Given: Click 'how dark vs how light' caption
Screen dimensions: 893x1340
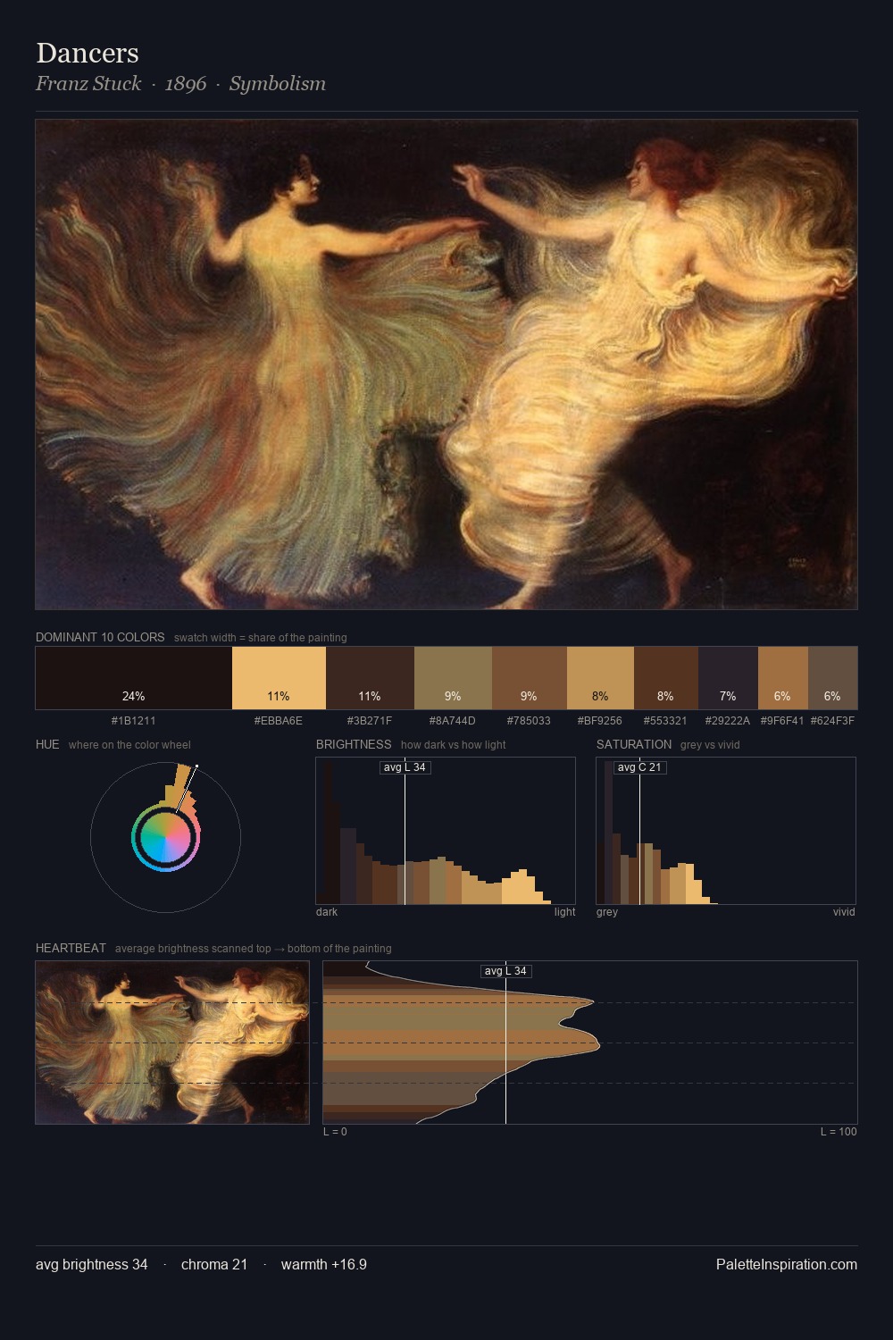Looking at the screenshot, I should click(454, 745).
